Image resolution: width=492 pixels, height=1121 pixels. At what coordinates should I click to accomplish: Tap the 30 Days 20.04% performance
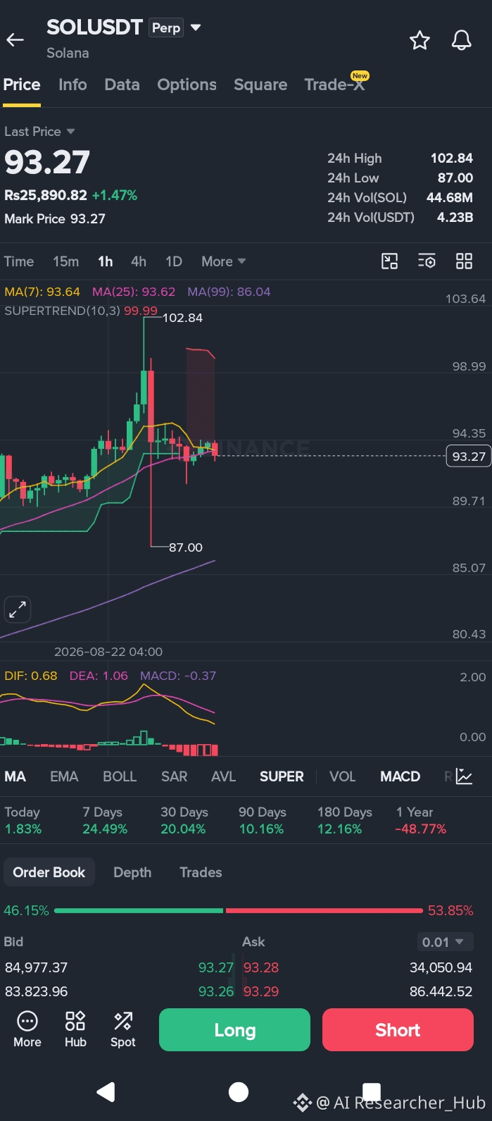click(183, 821)
